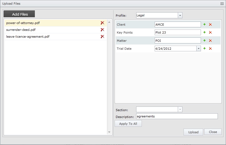Delete leave-licence-agreement.pdf using its red X
This screenshot has width=226, height=145.
(102, 36)
